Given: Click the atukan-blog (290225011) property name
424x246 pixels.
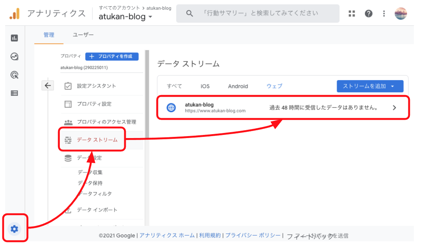Looking at the screenshot, I should click(x=84, y=68).
